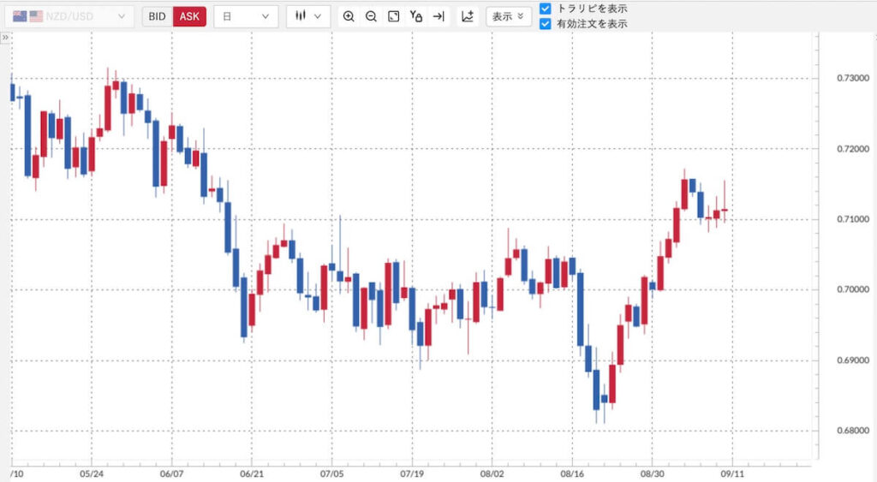
Task: Click the 0.69000 price axis label
Action: [x=853, y=360]
